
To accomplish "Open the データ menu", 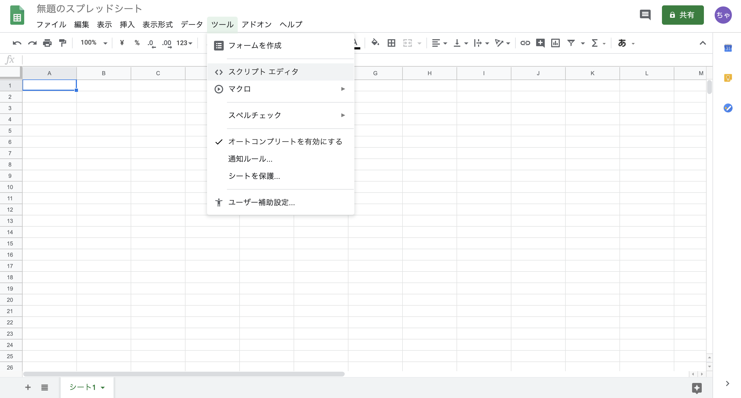I will (x=192, y=24).
